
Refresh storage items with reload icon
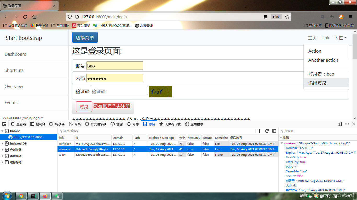click(x=267, y=131)
